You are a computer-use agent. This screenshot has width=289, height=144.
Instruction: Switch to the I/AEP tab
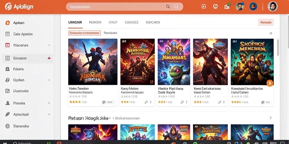tap(113, 22)
